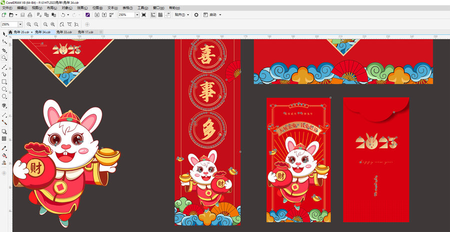
Task: Click the Zoom out magnifier icon
Action: pyautogui.click(x=36, y=24)
